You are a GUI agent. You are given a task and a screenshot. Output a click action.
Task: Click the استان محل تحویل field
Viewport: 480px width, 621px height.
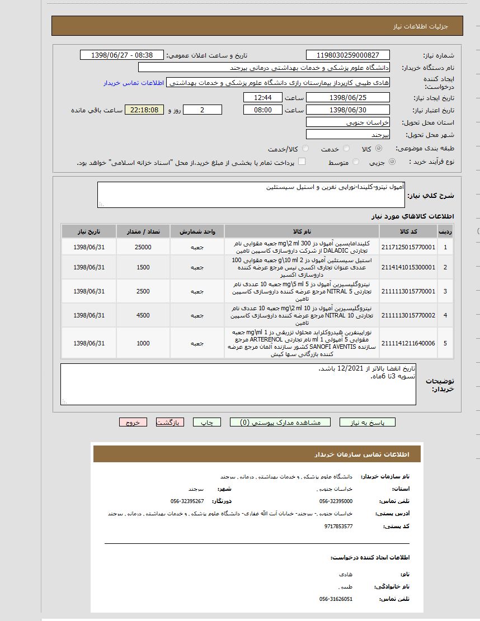coord(348,122)
